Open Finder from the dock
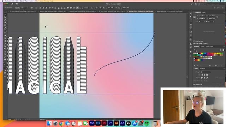226x127 pixels. [x=49, y=123]
